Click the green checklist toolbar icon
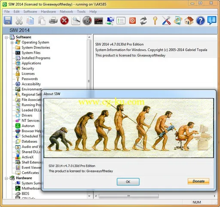 (121, 21)
